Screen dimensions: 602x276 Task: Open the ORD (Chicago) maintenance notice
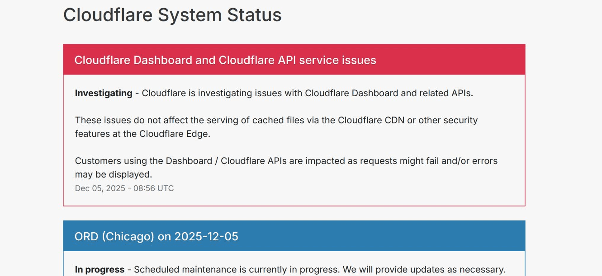click(156, 236)
